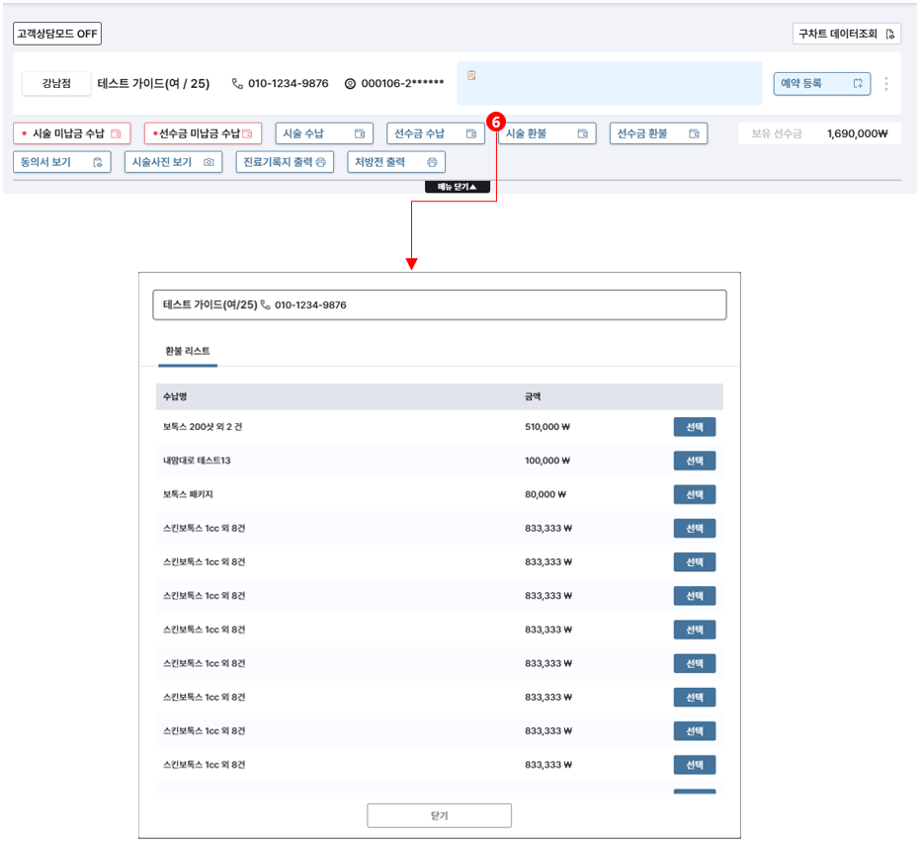Click phone icon in refund dialog header

tap(265, 304)
